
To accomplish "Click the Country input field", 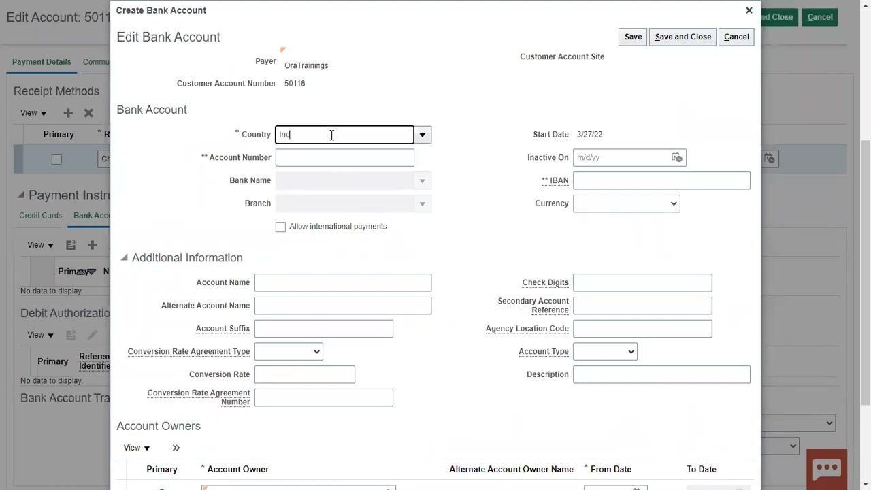I will 344,135.
